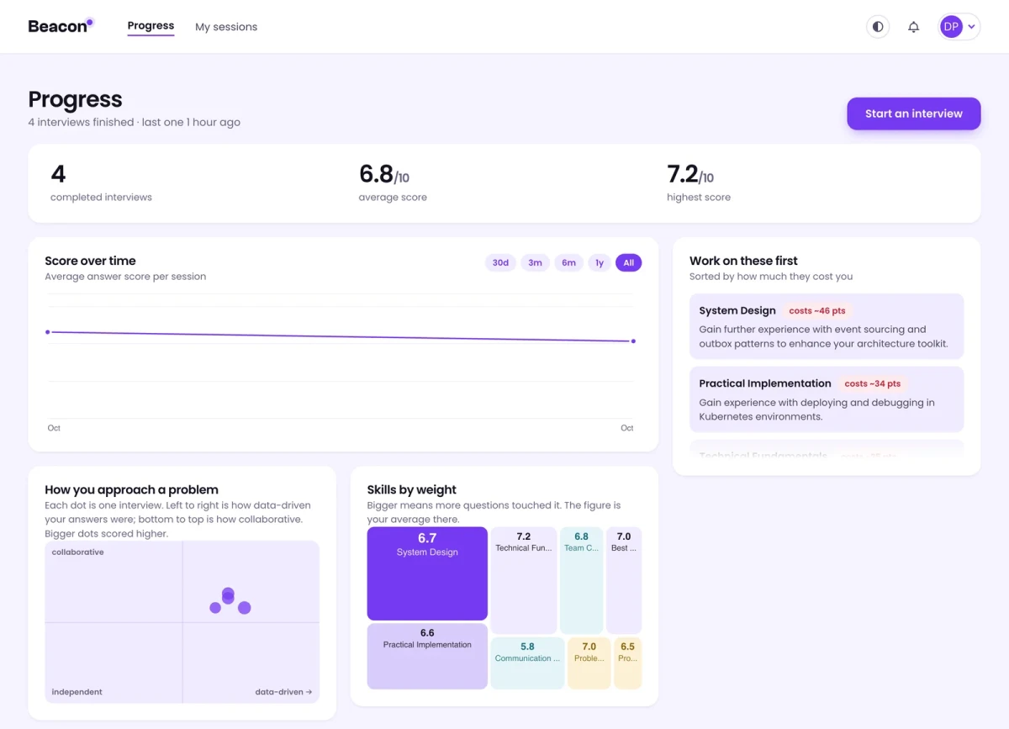Select the 1y time range
This screenshot has width=1009, height=729.
(600, 263)
